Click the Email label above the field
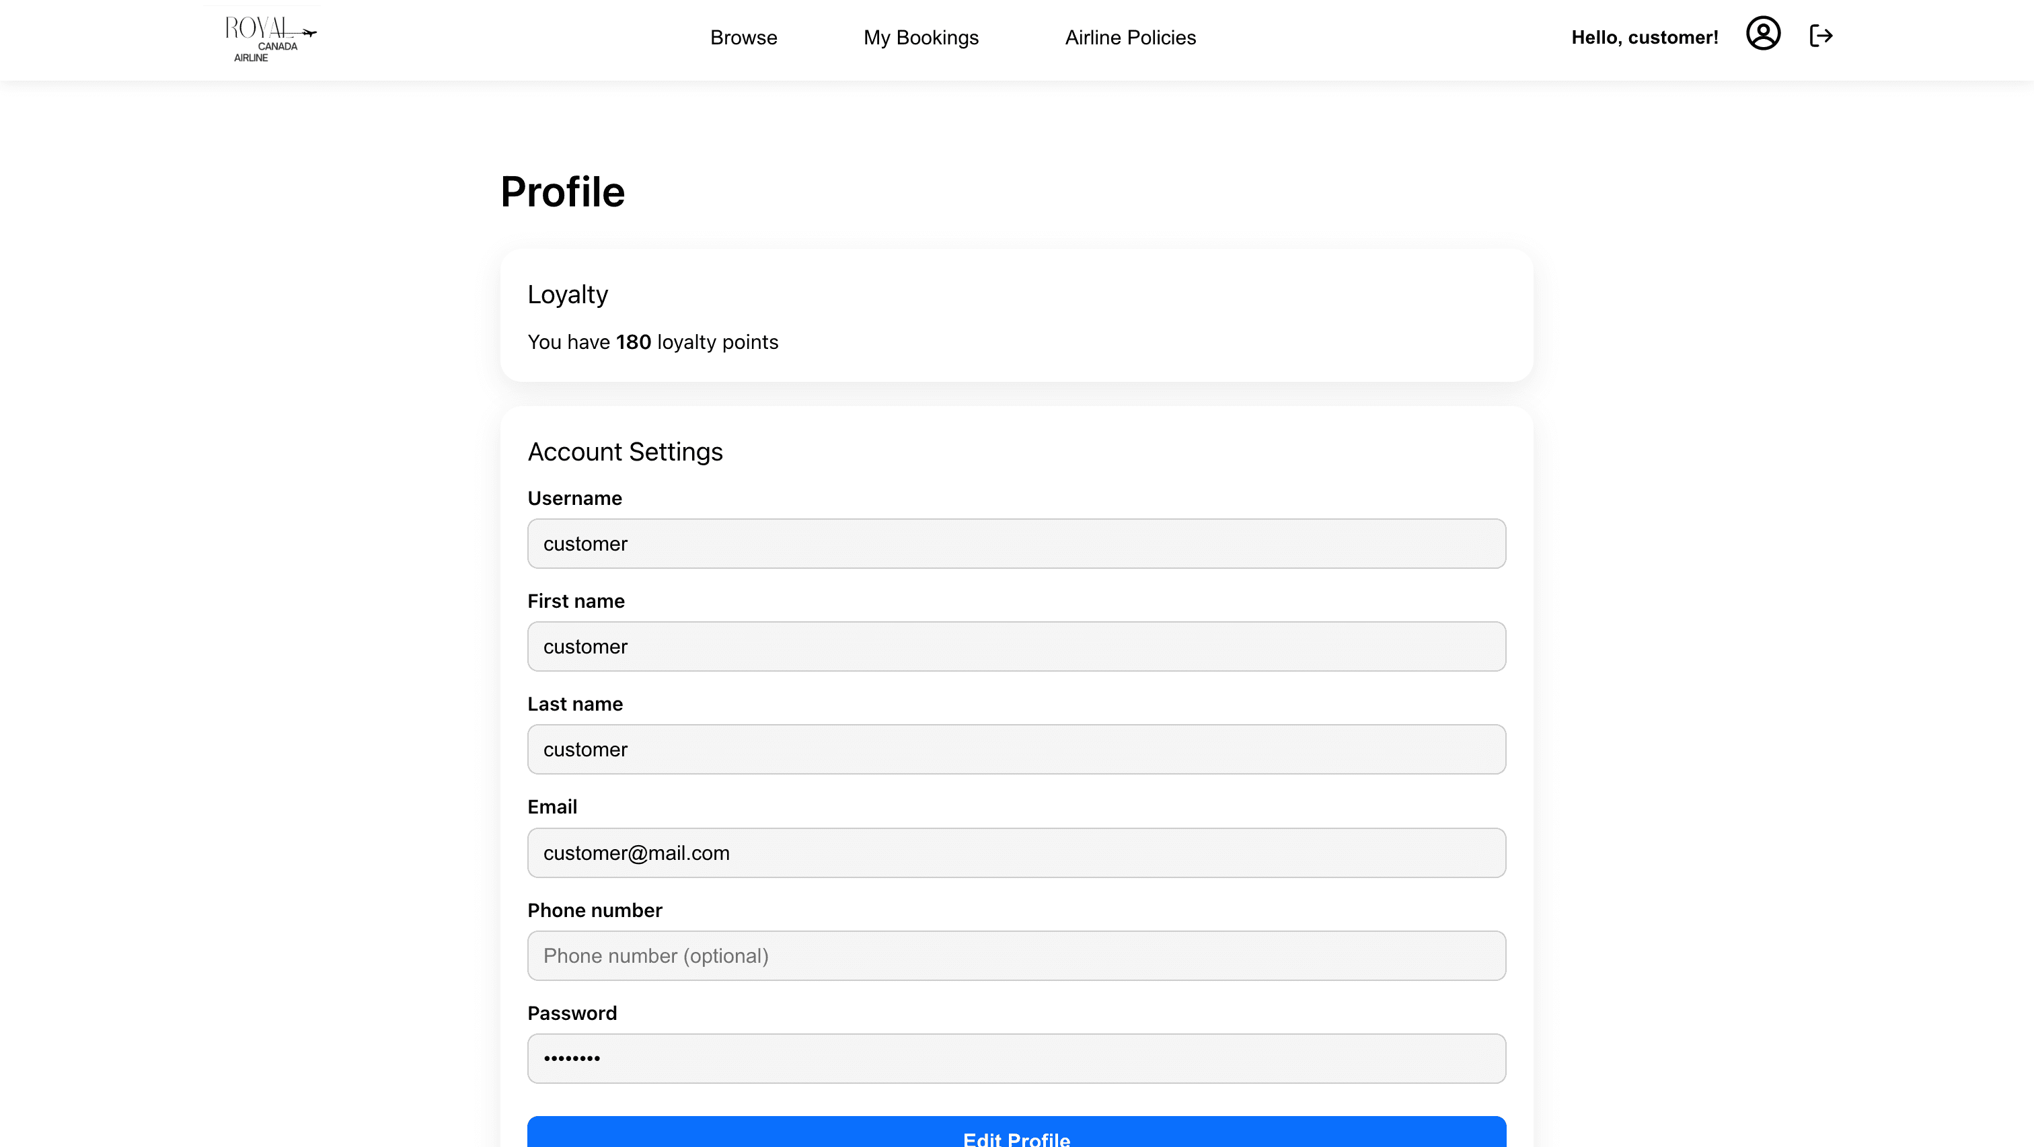The image size is (2034, 1147). coord(552,806)
